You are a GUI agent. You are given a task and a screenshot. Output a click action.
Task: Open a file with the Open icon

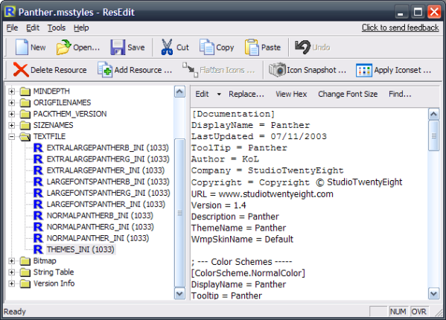point(63,47)
